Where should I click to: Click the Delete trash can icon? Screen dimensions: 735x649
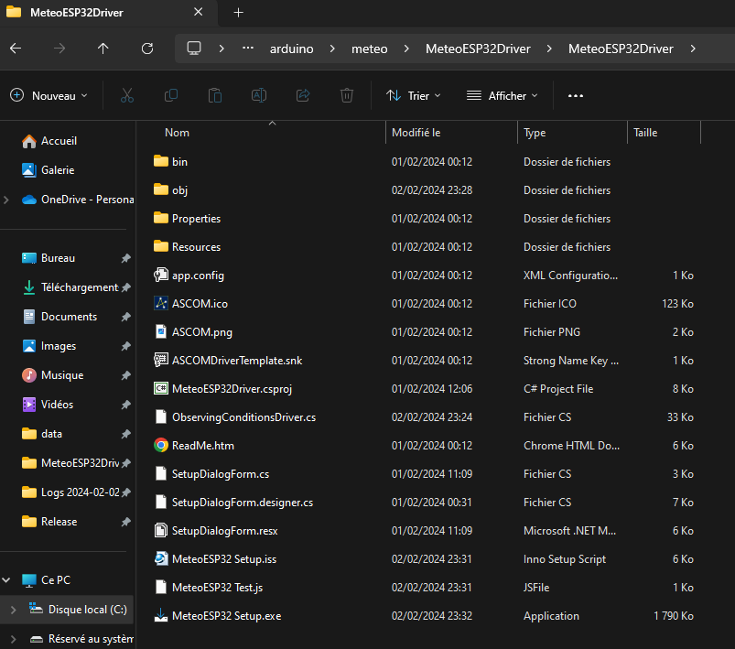347,95
